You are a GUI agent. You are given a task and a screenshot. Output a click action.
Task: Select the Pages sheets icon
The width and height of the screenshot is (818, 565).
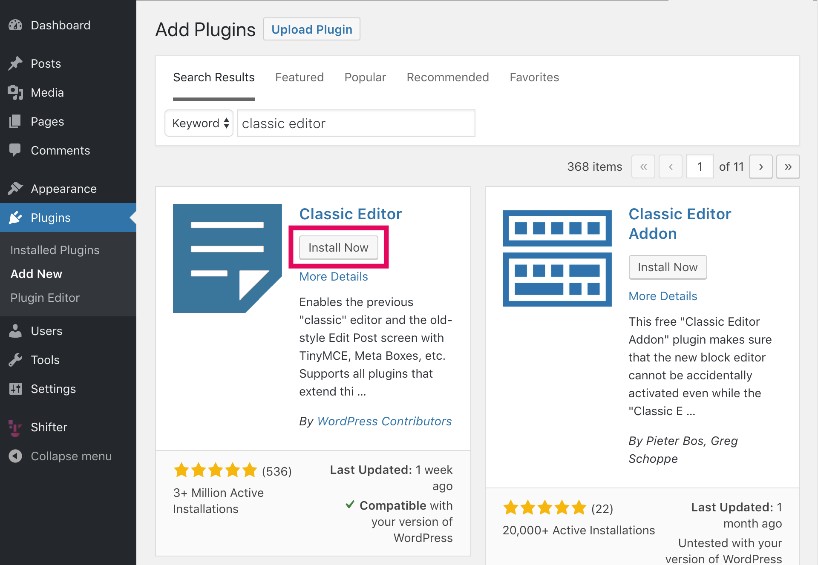click(x=15, y=121)
